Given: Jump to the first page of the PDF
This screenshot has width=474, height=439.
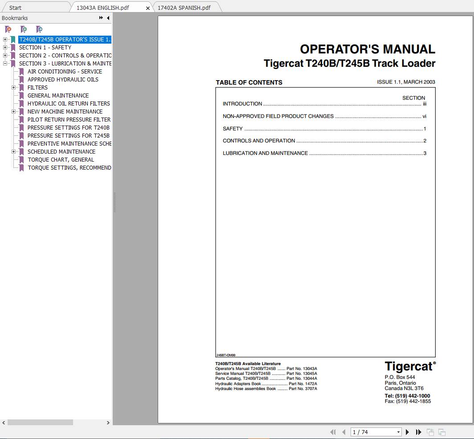Looking at the screenshot, I should coord(333,432).
